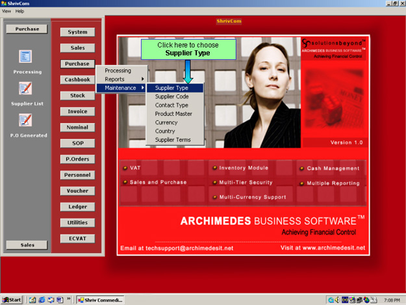Click the 7:08 PM taskbar clock
The image size is (406, 305).
pos(392,300)
